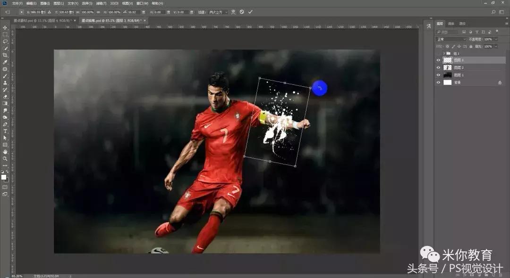Viewport: 510px width, 278px height.
Task: Hide the 背景 layer eye icon
Action: click(x=438, y=82)
